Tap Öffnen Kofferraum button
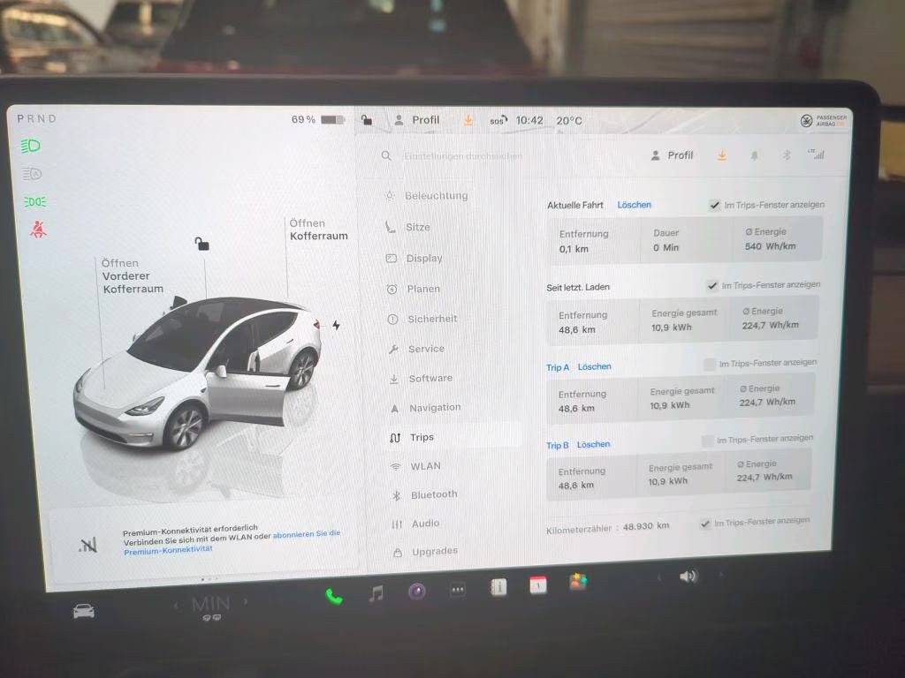This screenshot has height=678, width=905. pos(318,230)
